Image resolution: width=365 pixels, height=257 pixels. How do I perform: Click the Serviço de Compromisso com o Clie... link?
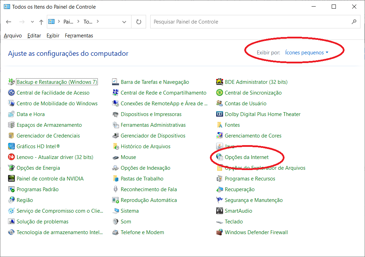(60, 211)
